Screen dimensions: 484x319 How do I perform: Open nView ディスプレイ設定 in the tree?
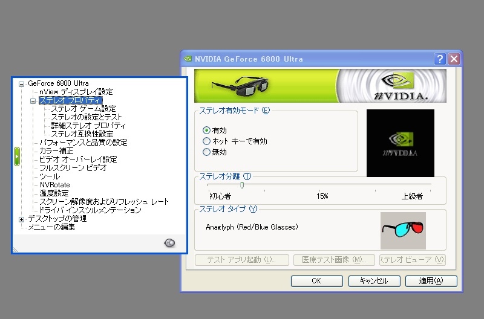click(76, 92)
